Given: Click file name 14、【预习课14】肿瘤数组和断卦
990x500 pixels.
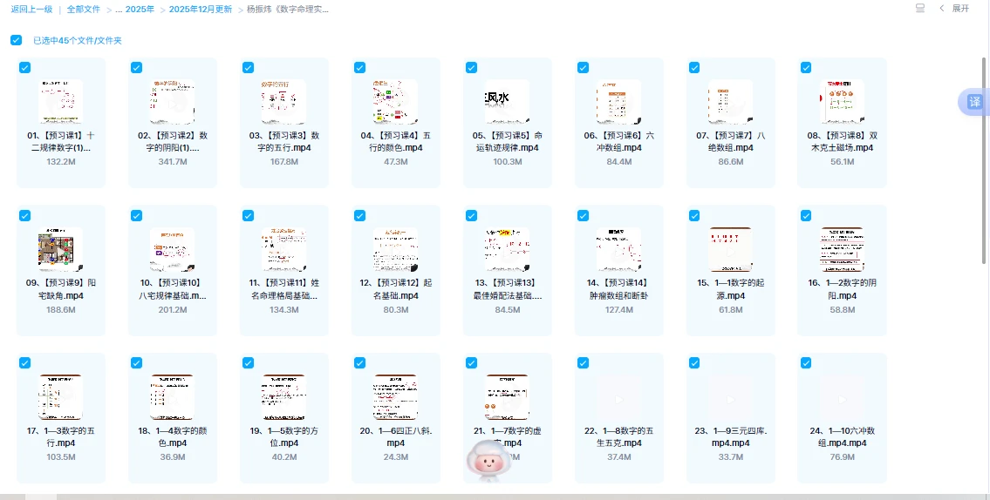Looking at the screenshot, I should 618,289.
